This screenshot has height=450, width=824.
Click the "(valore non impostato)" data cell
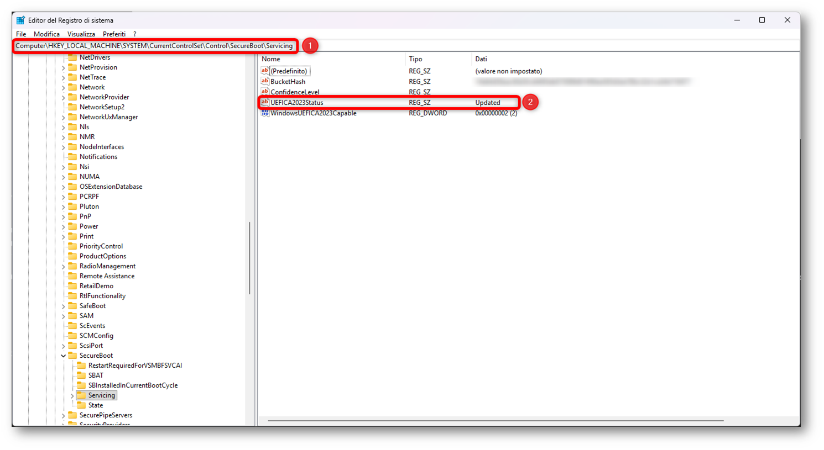509,71
